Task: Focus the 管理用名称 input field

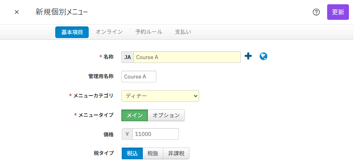Action: point(139,77)
